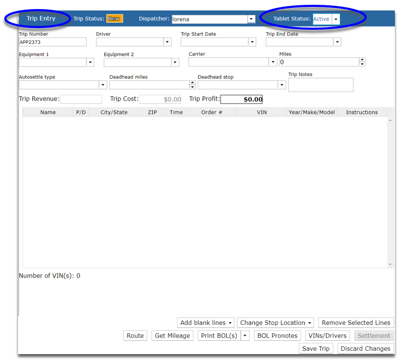Open the Tablet Status dropdown arrow
This screenshot has width=405, height=361.
tap(336, 19)
